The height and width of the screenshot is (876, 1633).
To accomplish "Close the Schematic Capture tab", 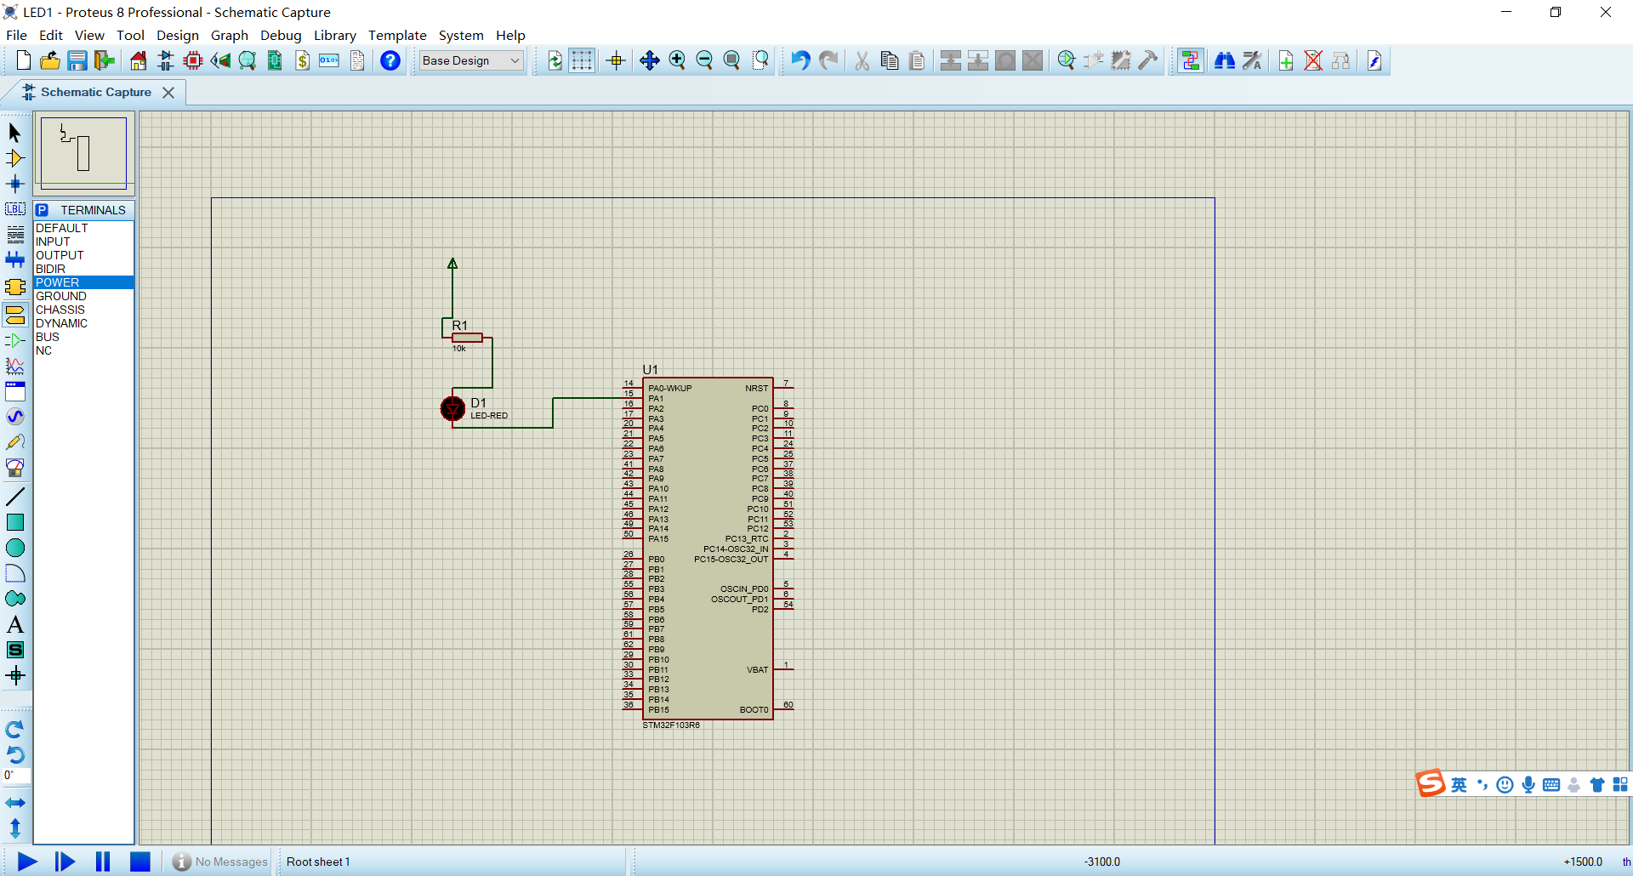I will pyautogui.click(x=168, y=92).
